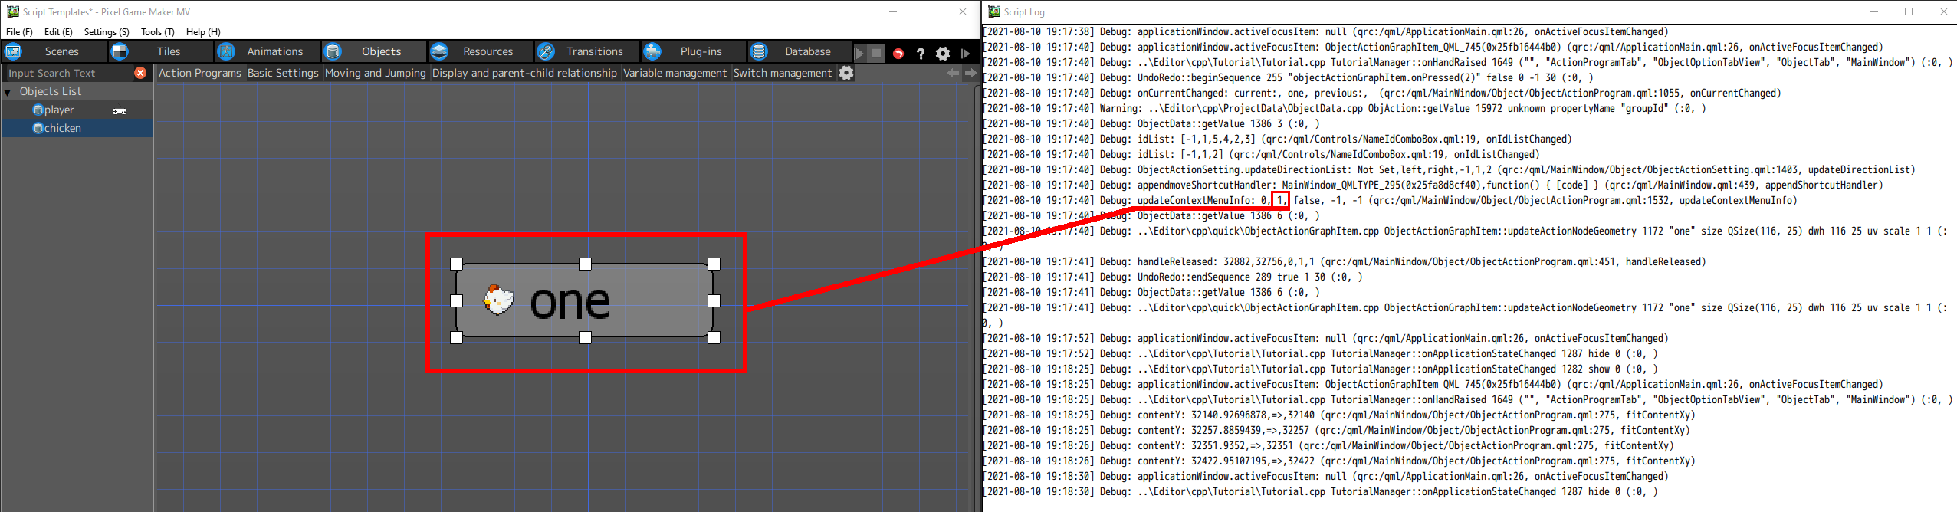Image resolution: width=1957 pixels, height=512 pixels.
Task: Open the Switch management tab
Action: 783,73
